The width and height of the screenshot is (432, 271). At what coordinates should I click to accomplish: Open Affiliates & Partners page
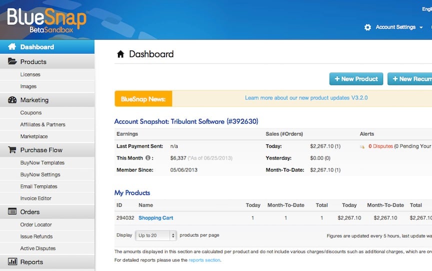tap(42, 124)
